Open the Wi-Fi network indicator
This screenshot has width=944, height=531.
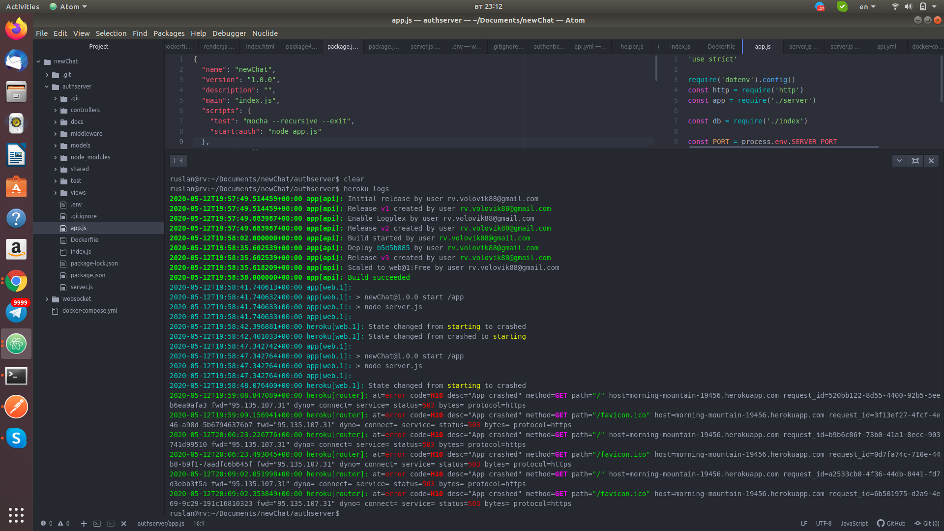(895, 7)
